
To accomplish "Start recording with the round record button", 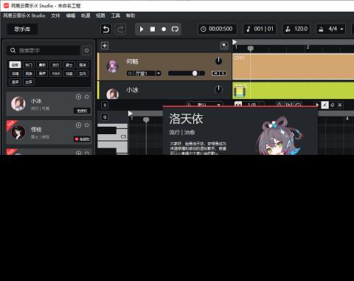I will 164,30.
